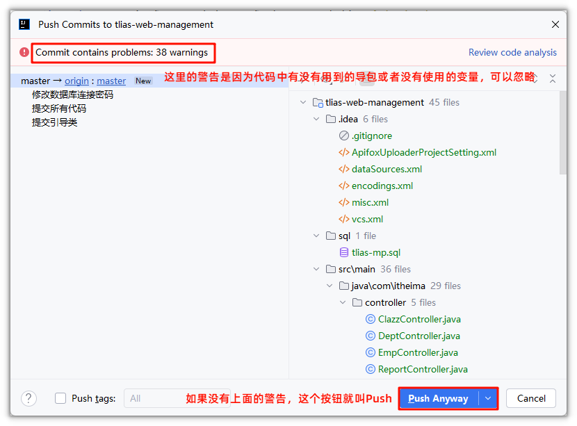Select the master → origin : master branch row
Screen dimensions: 577x426
(149, 81)
